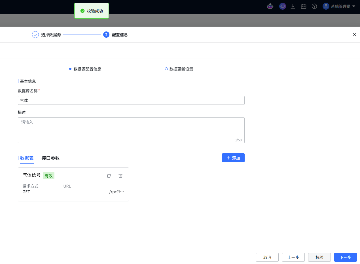Switch to the 接口参数 tab
Image resolution: width=360 pixels, height=264 pixels.
[50, 158]
